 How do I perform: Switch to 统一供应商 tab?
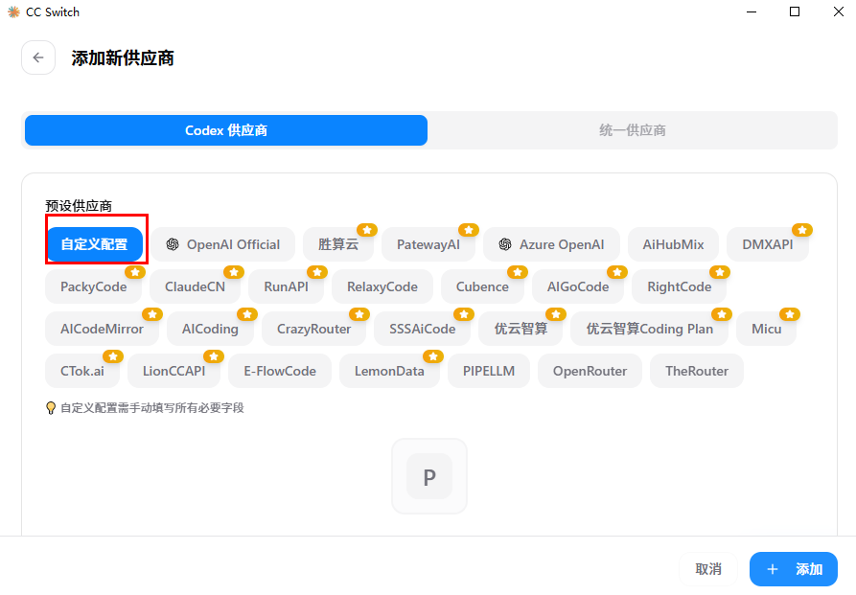(632, 130)
